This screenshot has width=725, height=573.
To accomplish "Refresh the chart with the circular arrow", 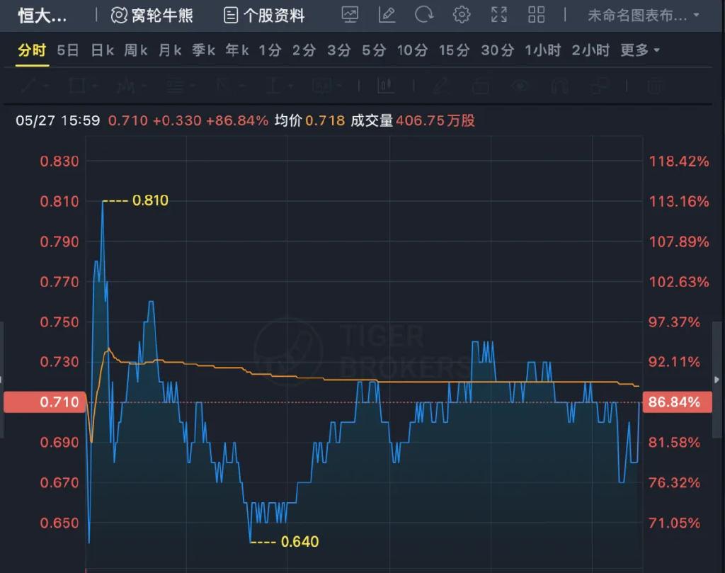I will 424,15.
